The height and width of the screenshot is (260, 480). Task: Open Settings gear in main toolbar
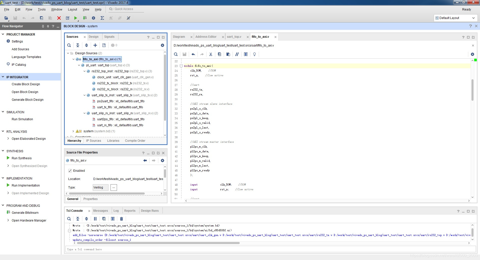pos(93,18)
